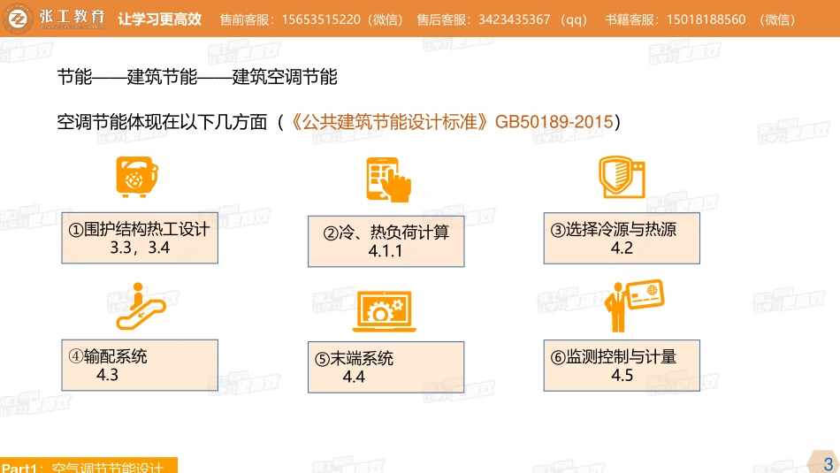Select the ⑥监测控制与计量 4.5 box
Viewport: 840px width, 473px height.
[x=622, y=365]
